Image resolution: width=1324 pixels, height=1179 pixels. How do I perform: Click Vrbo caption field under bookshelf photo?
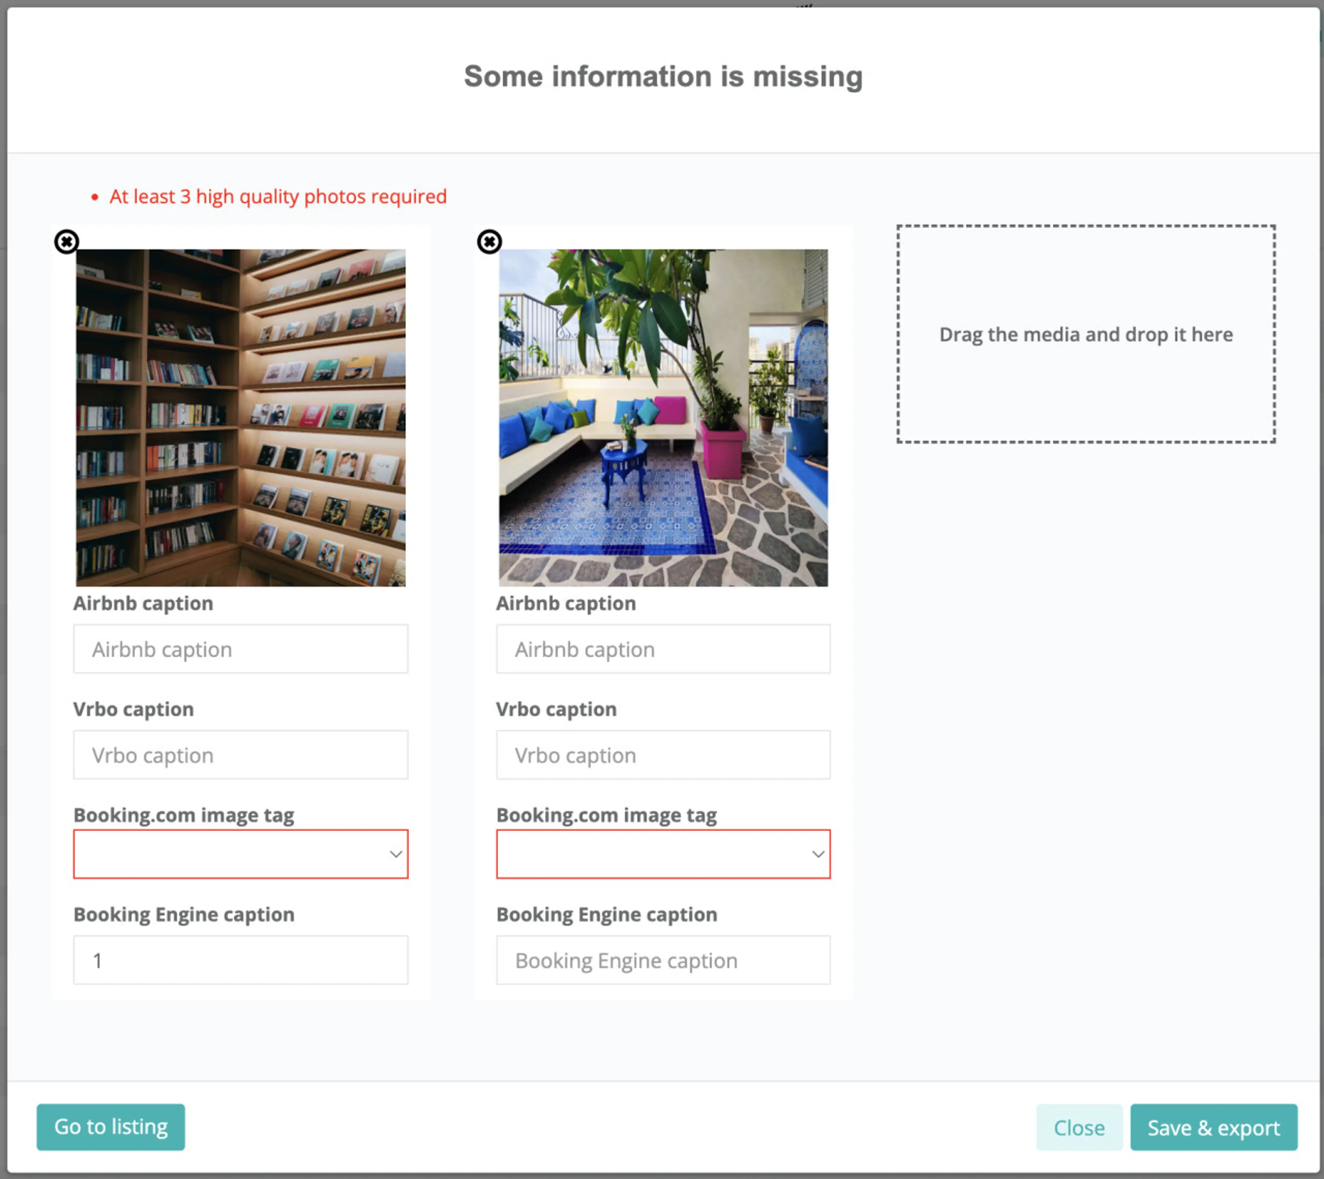[x=240, y=755]
